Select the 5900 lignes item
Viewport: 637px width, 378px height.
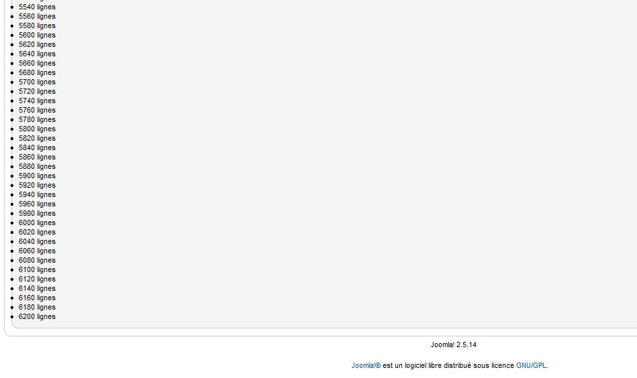37,176
